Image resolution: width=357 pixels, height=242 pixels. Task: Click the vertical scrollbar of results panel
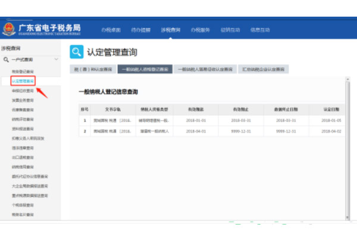(x=347, y=149)
